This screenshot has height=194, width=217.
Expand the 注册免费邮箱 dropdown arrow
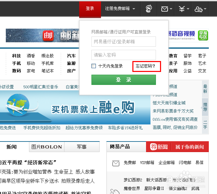[x=134, y=9]
